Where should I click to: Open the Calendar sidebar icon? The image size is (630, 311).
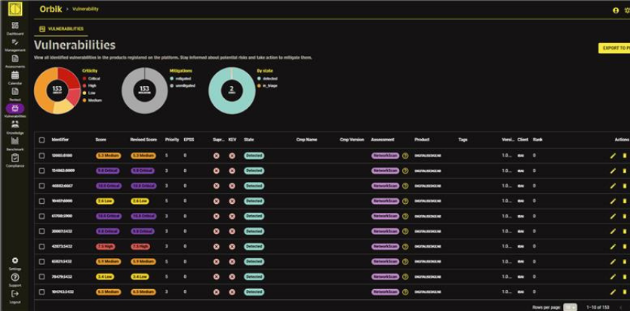coord(15,75)
